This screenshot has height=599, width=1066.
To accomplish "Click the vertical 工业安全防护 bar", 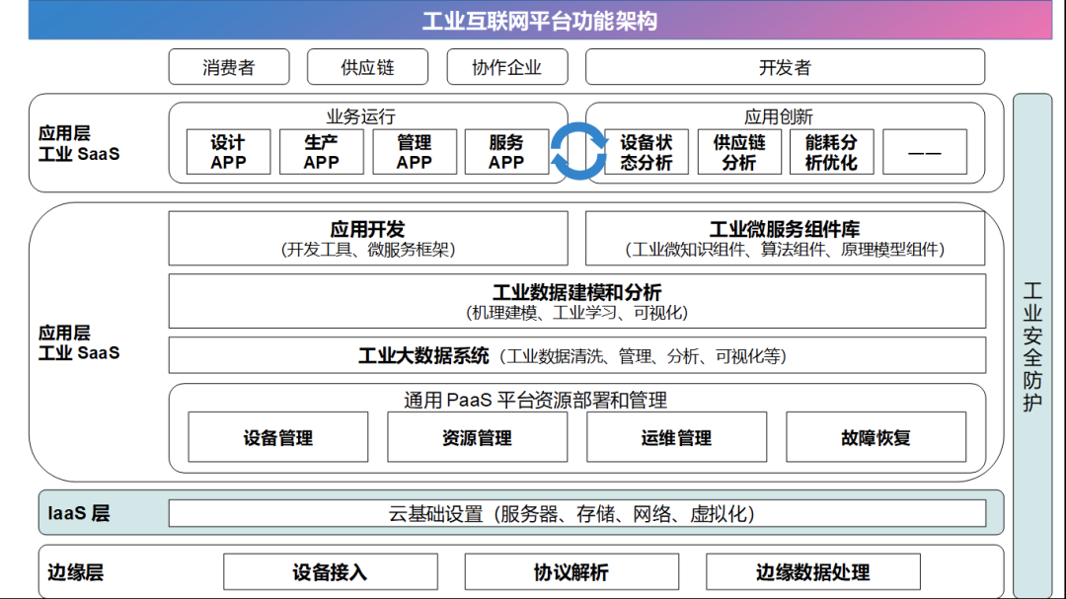I will 1032,345.
